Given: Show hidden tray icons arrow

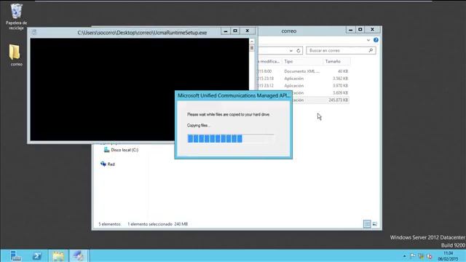Looking at the screenshot, I should (x=405, y=255).
